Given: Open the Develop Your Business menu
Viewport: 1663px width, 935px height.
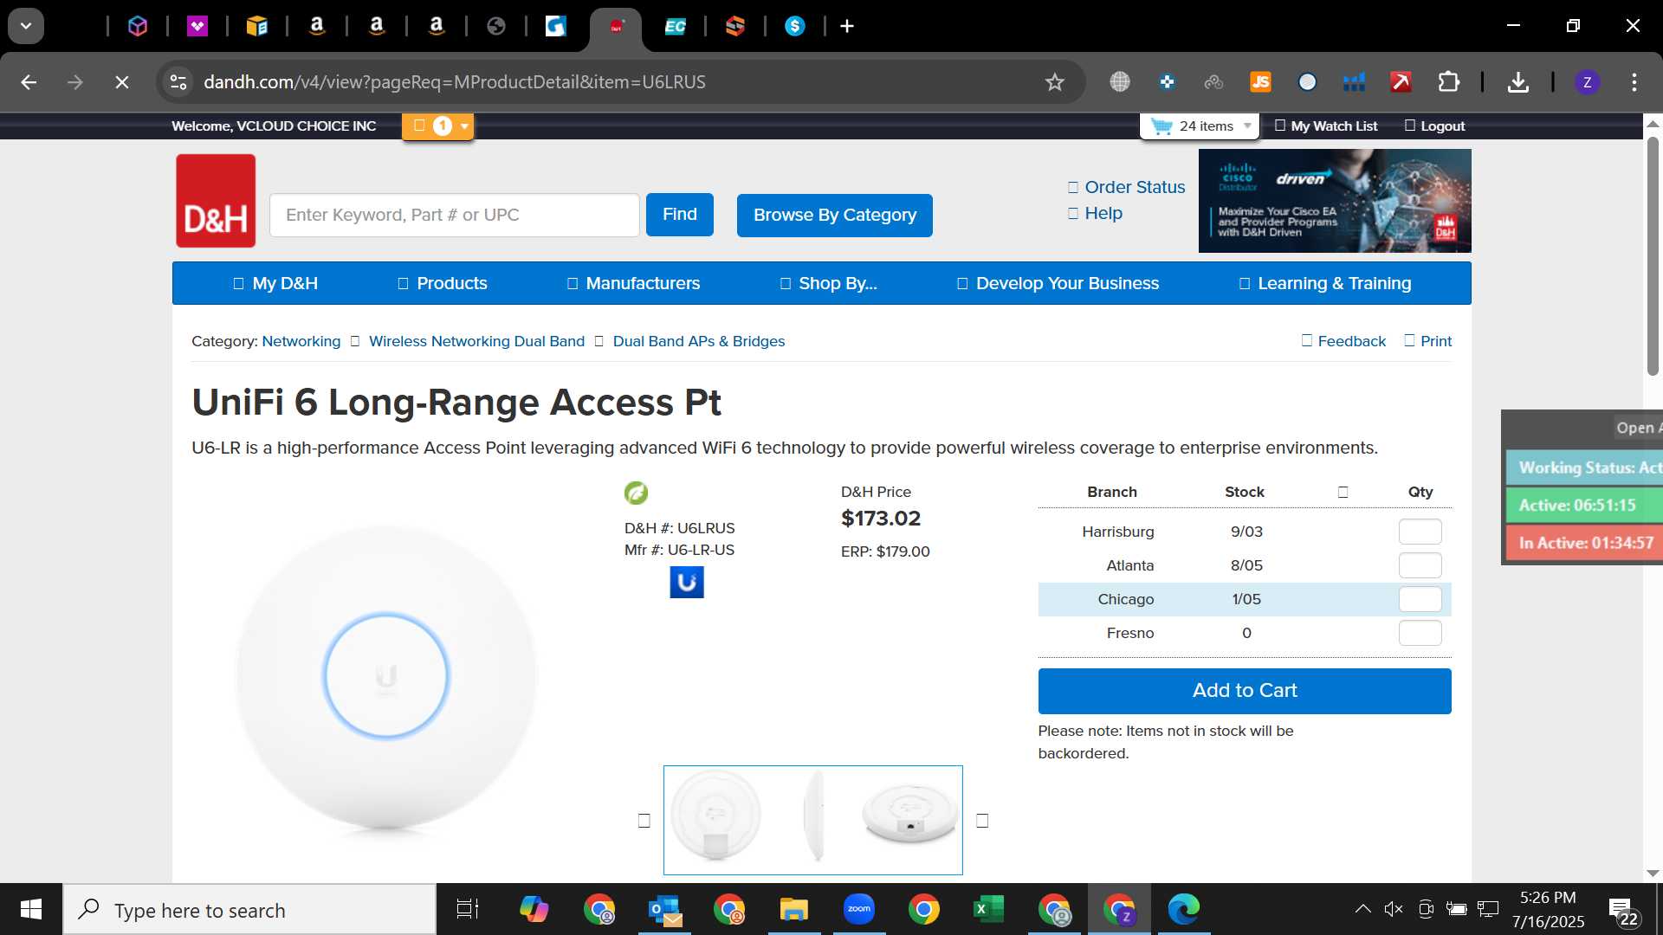Looking at the screenshot, I should pyautogui.click(x=1058, y=283).
